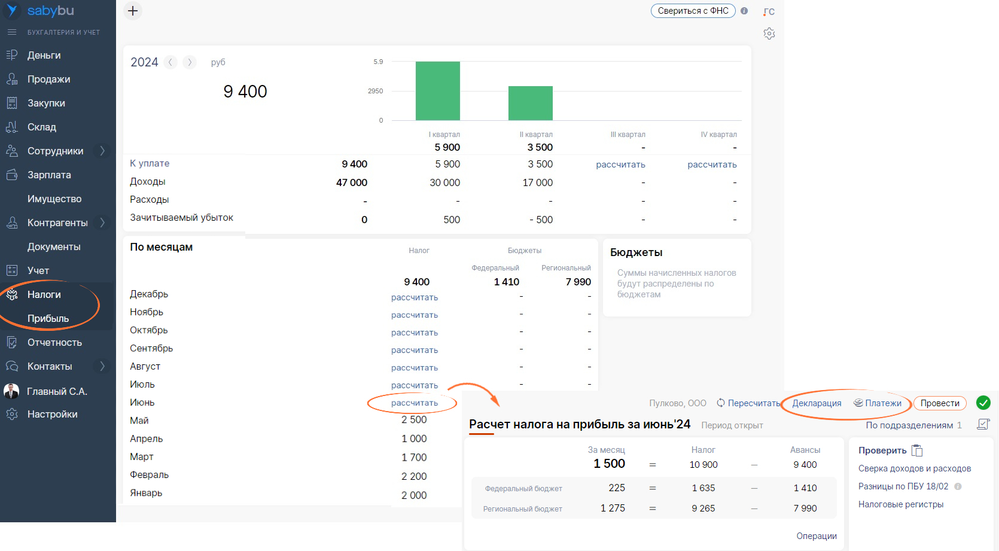Click the Деньги ruble icon in sidebar
Screen dimensions: 999x551
(12, 55)
